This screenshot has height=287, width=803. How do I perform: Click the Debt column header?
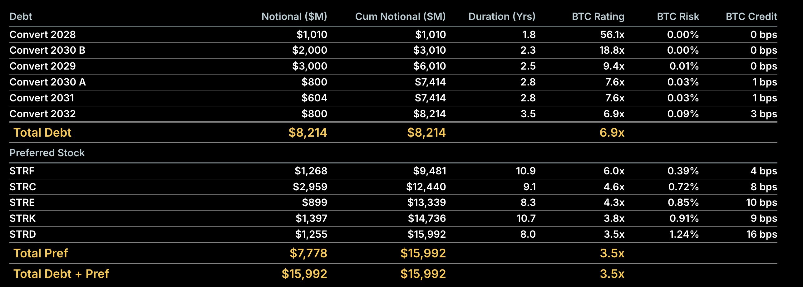click(x=21, y=17)
